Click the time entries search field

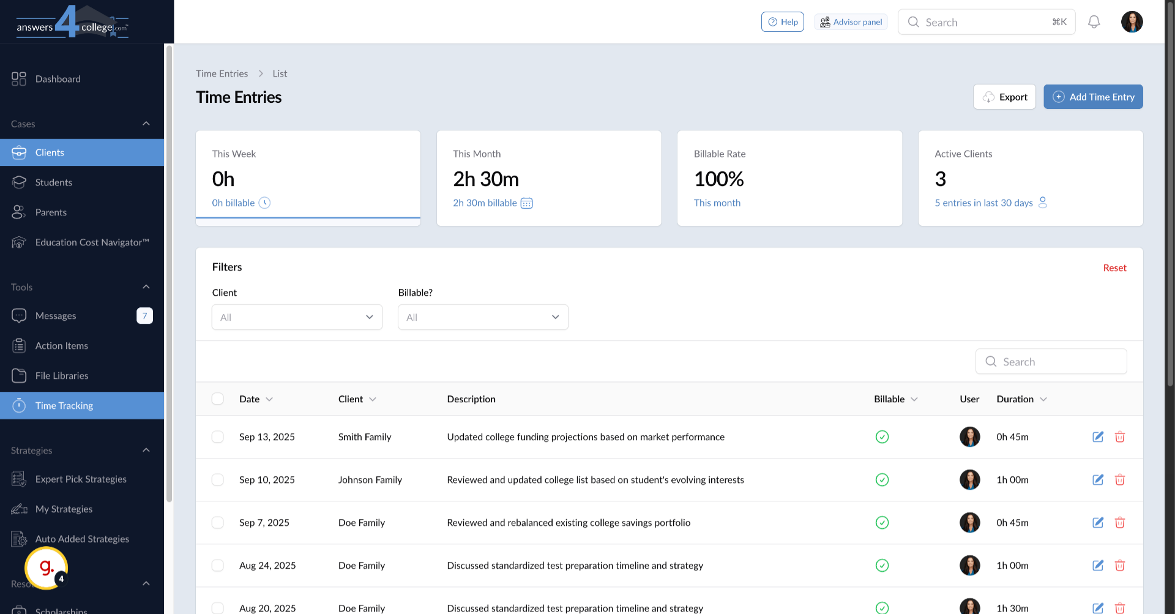(x=1051, y=361)
